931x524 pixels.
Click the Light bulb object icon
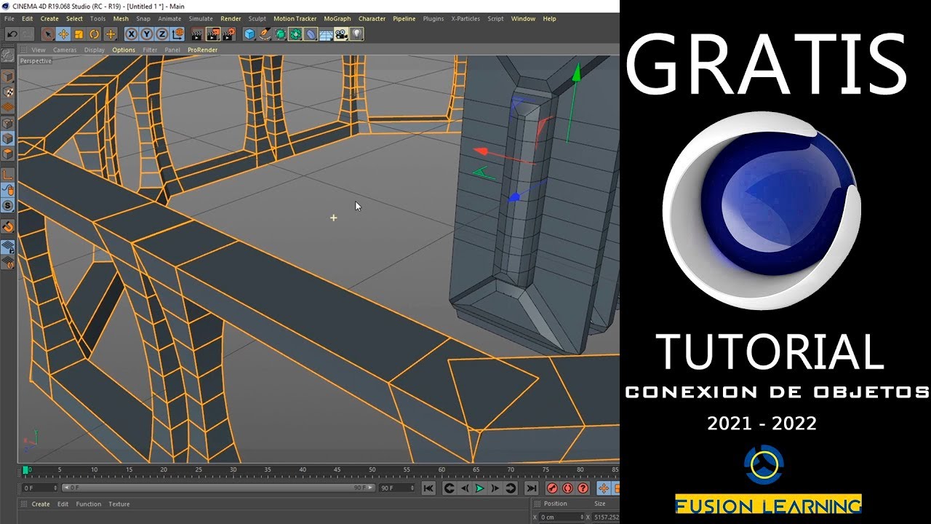(356, 33)
